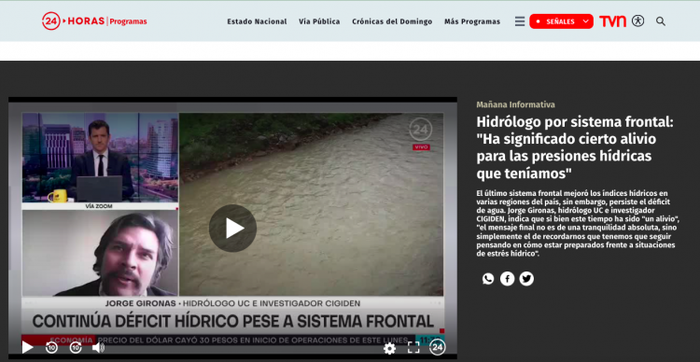Open the accessibility options icon

pos(637,21)
